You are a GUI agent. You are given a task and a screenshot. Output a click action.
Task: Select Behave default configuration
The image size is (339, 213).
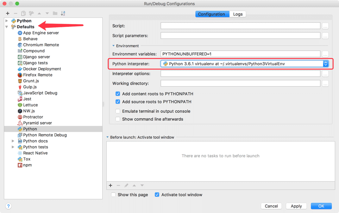point(30,39)
